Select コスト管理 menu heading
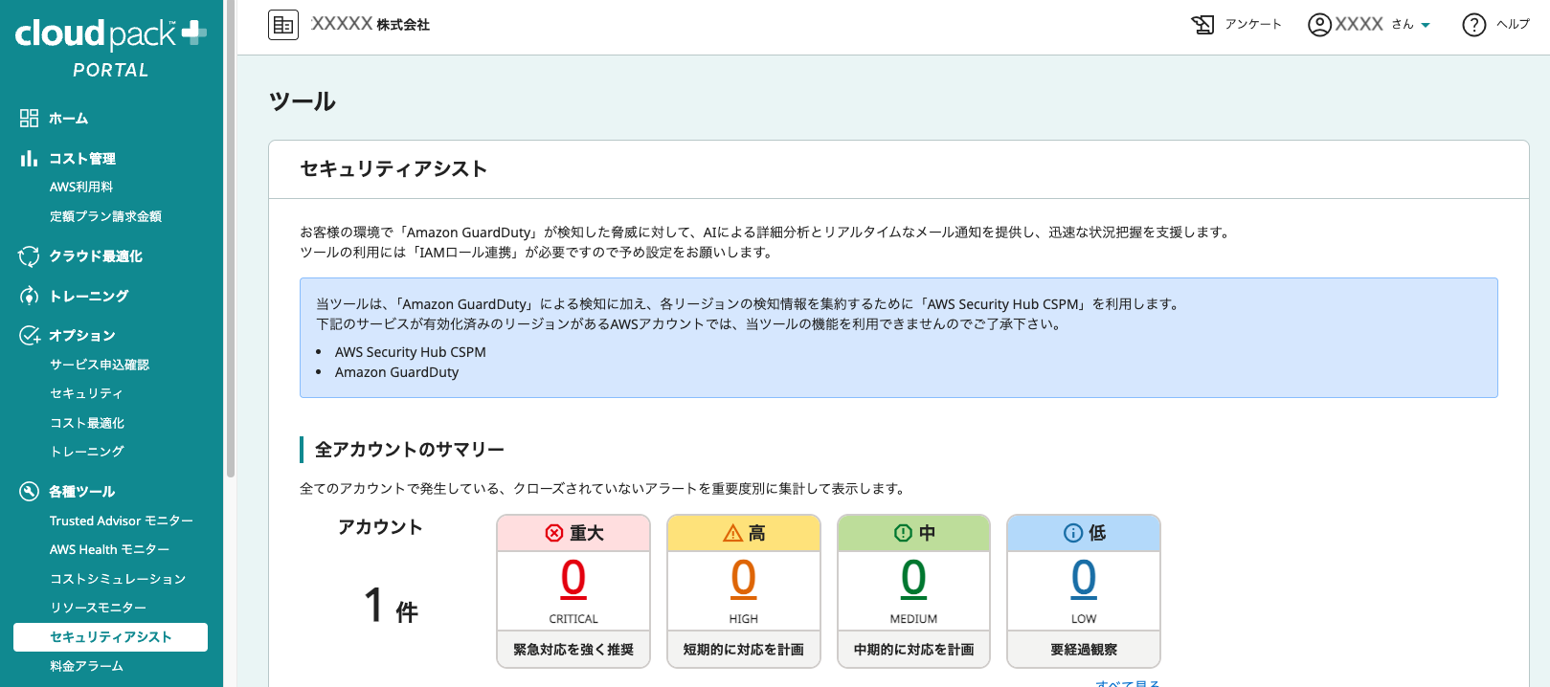The height and width of the screenshot is (687, 1550). 82,158
